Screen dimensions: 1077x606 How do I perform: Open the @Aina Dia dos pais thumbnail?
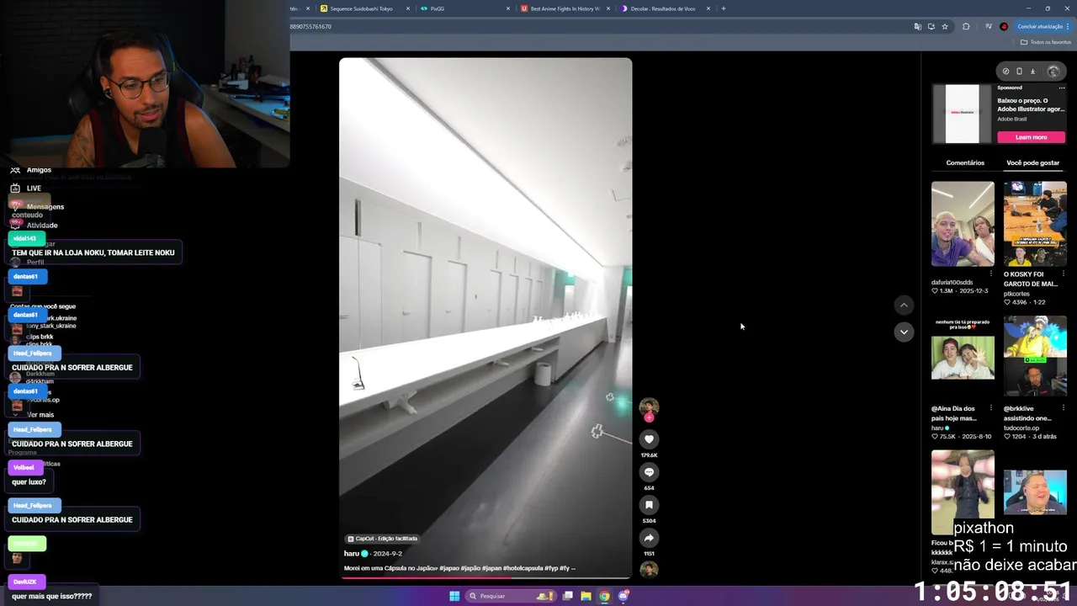(963, 358)
